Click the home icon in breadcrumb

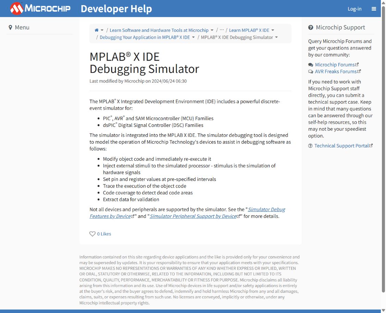97,30
